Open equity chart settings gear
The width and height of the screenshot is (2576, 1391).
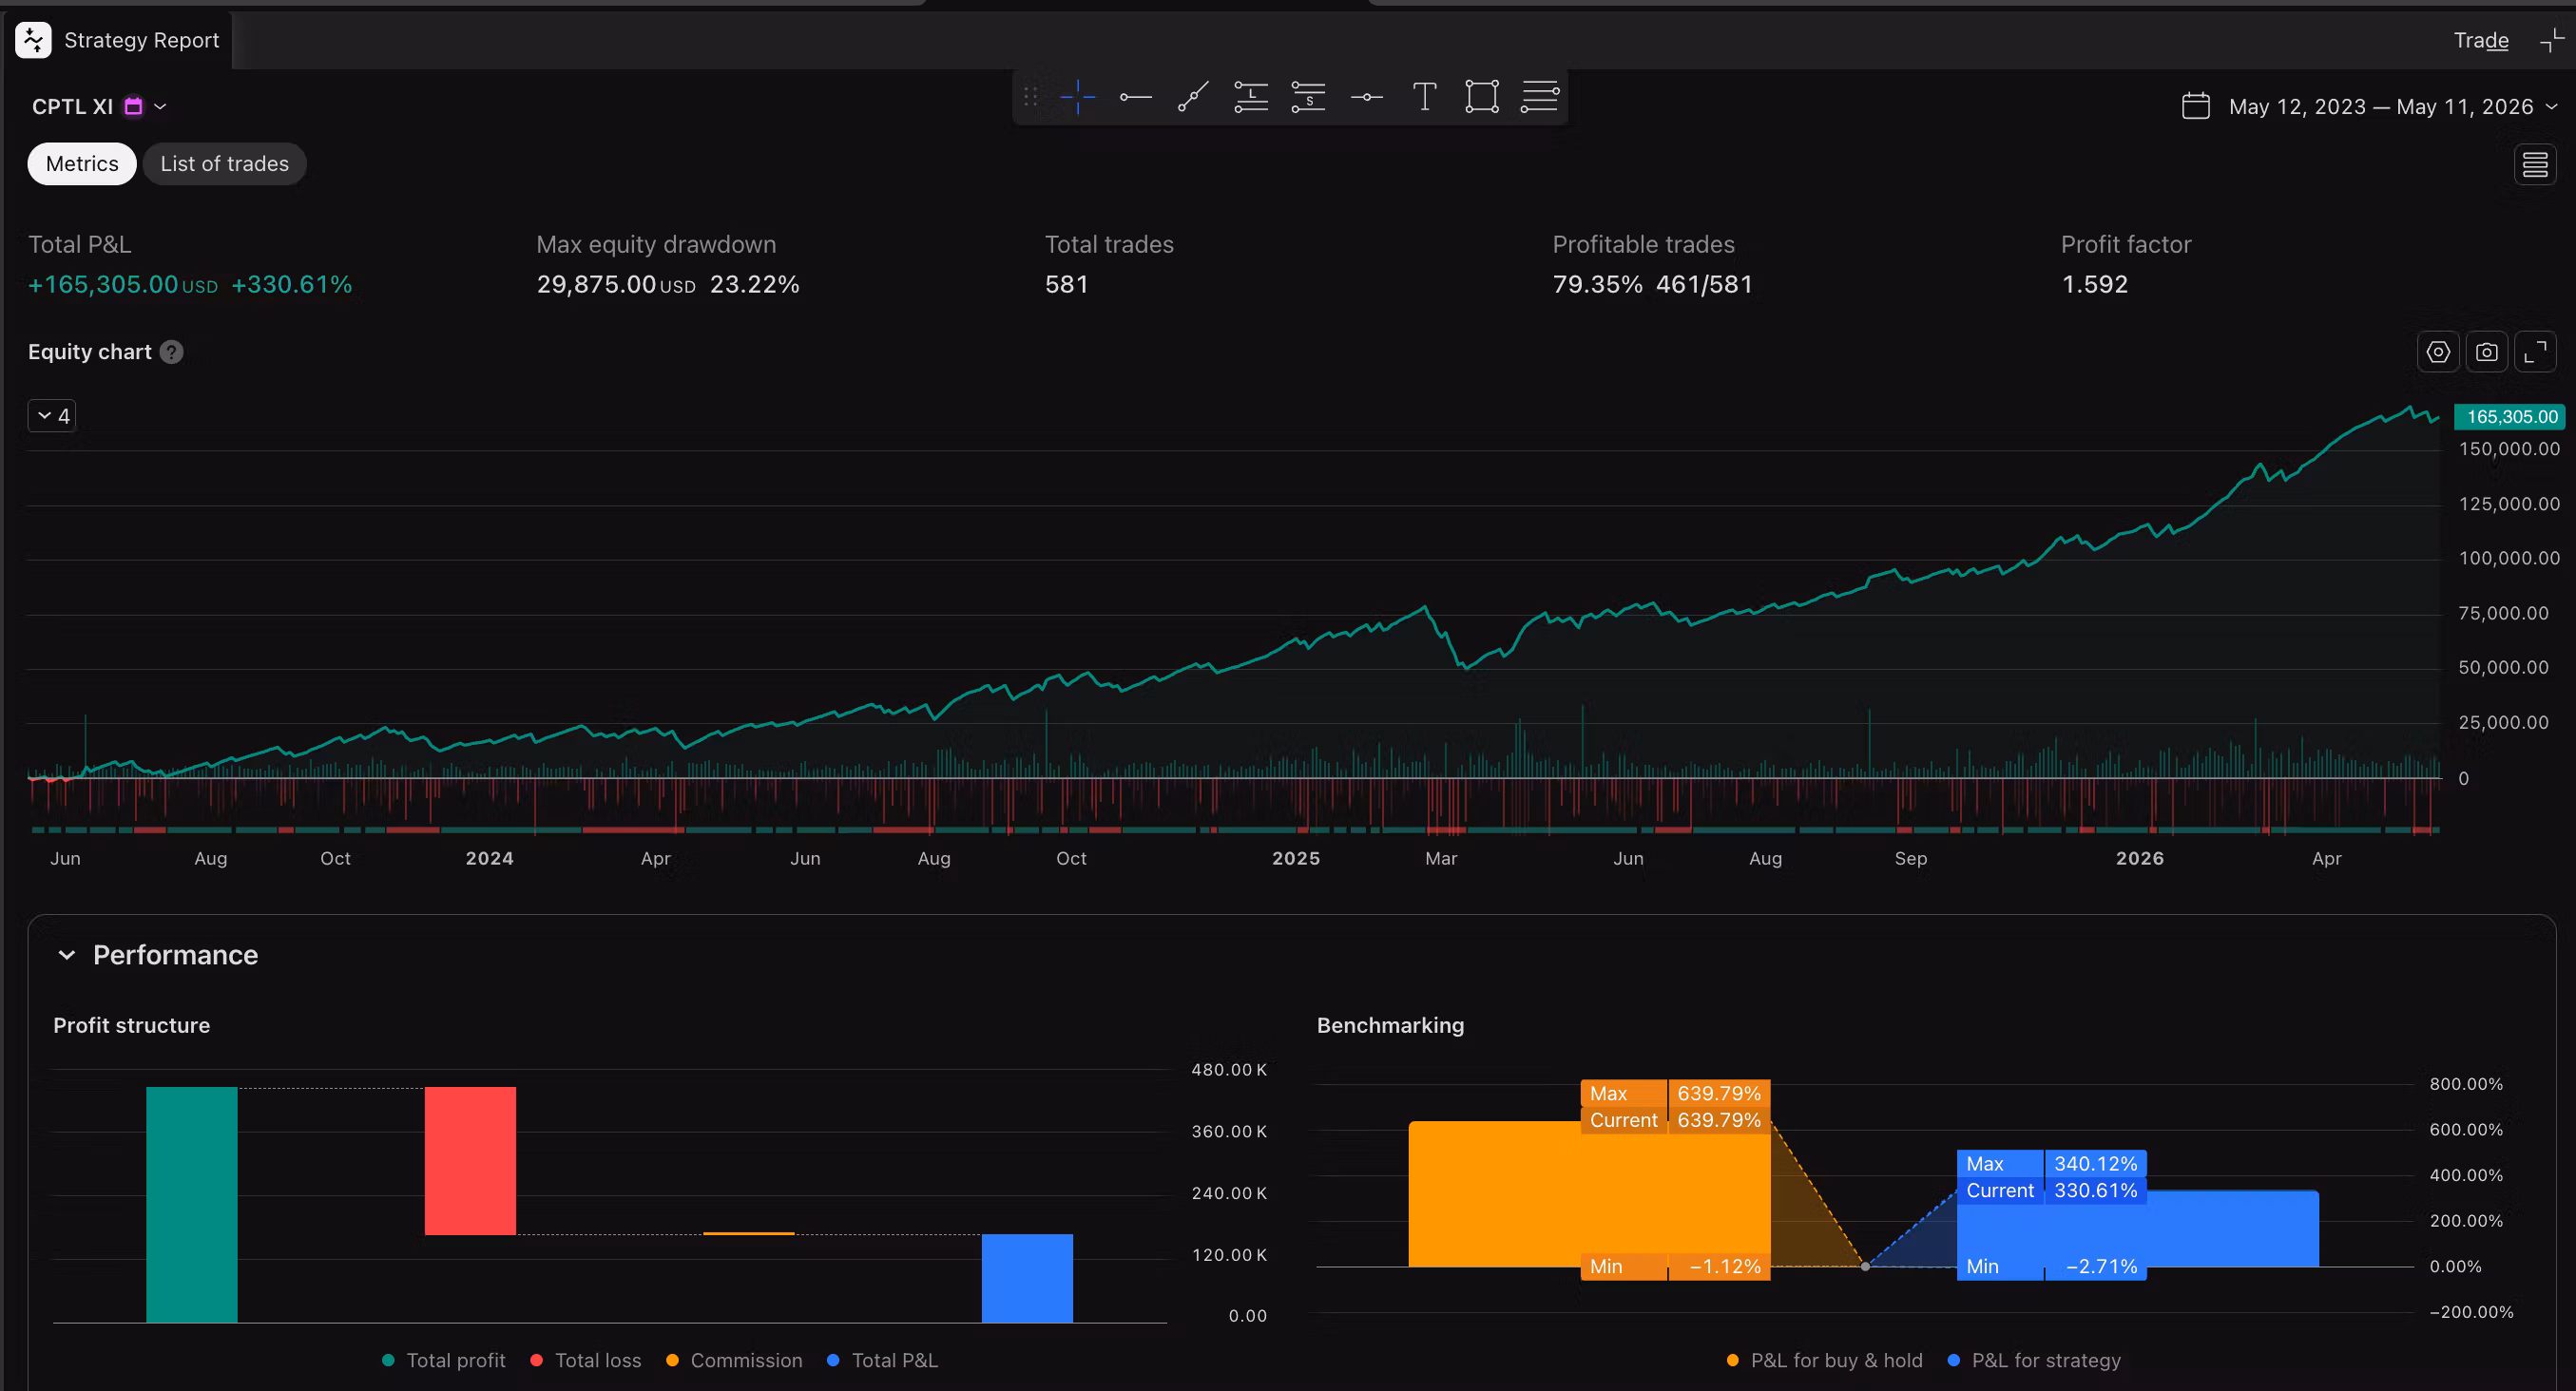[x=2438, y=352]
